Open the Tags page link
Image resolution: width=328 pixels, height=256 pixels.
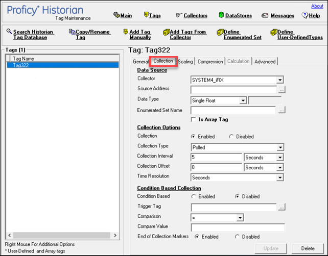coord(155,15)
